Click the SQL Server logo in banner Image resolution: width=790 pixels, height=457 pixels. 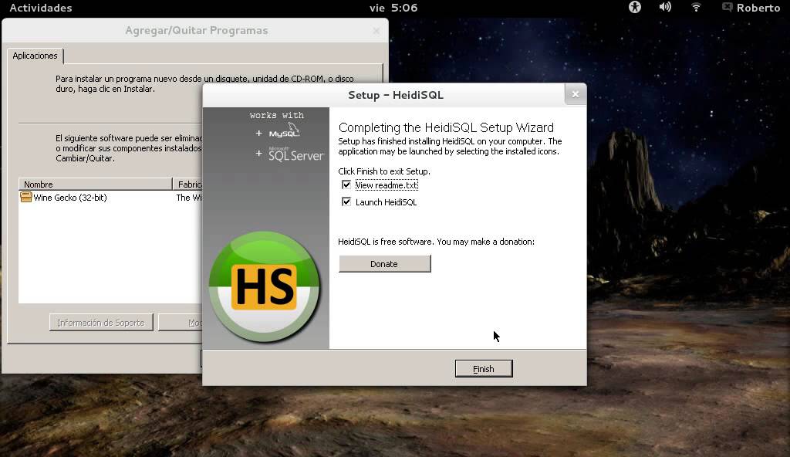295,154
